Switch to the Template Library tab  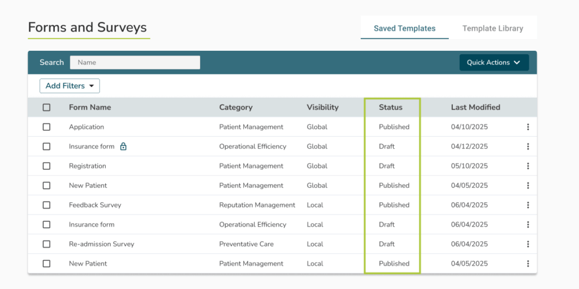pos(492,28)
